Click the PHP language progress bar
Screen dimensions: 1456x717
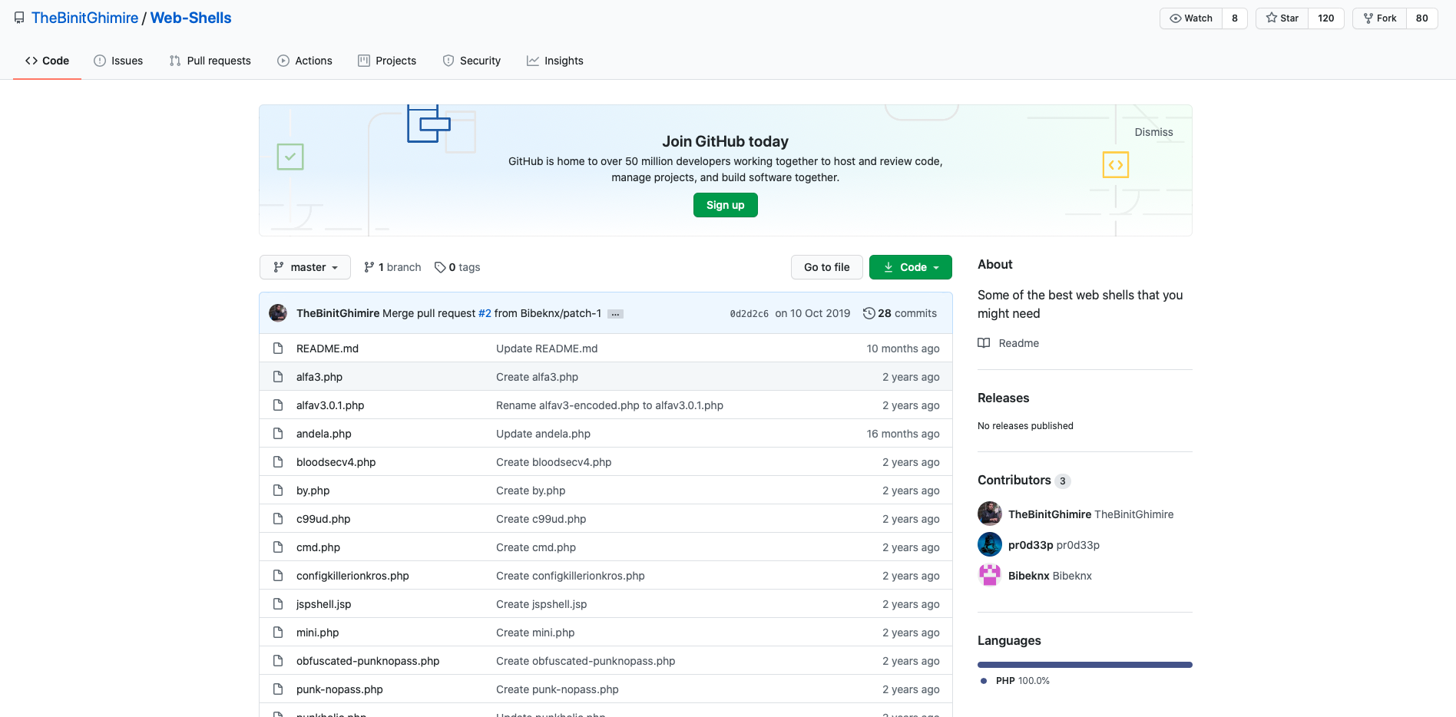[x=1085, y=665]
